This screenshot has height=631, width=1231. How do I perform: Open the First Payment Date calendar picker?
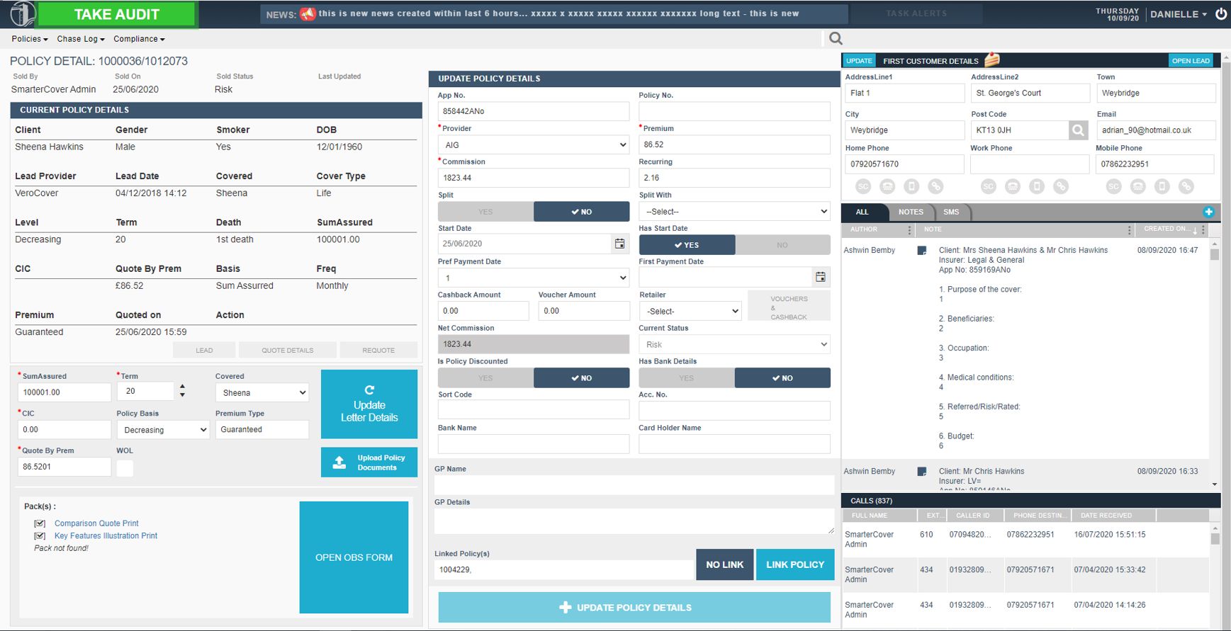(x=820, y=277)
